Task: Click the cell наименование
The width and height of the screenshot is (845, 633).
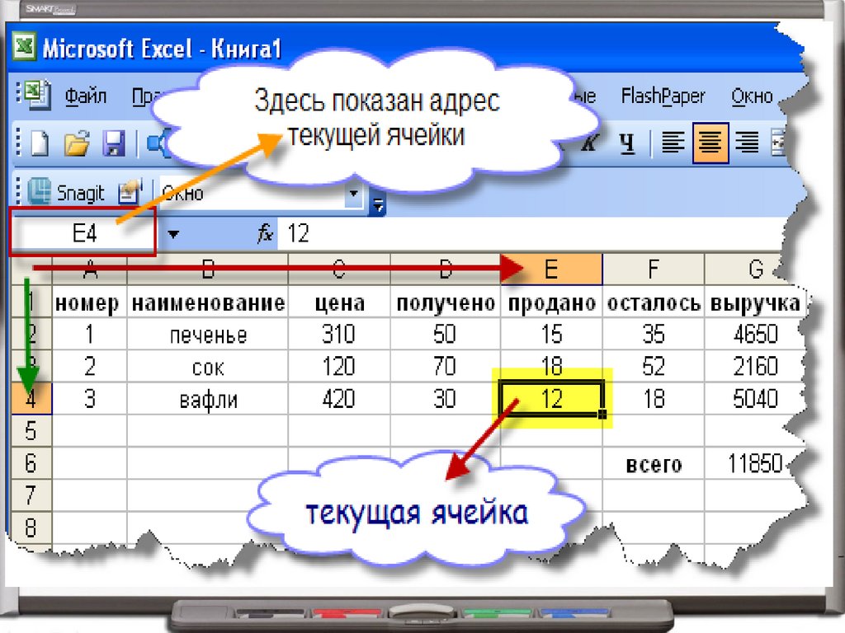Action: pos(208,303)
